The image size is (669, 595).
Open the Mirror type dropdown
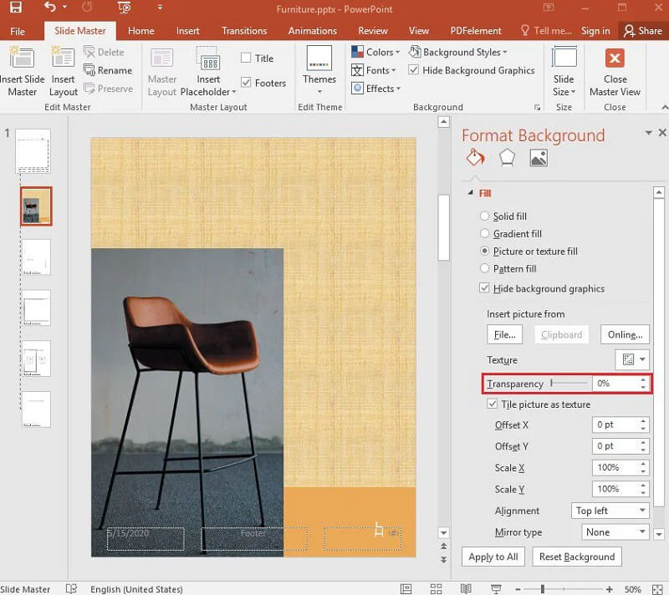[x=615, y=532]
